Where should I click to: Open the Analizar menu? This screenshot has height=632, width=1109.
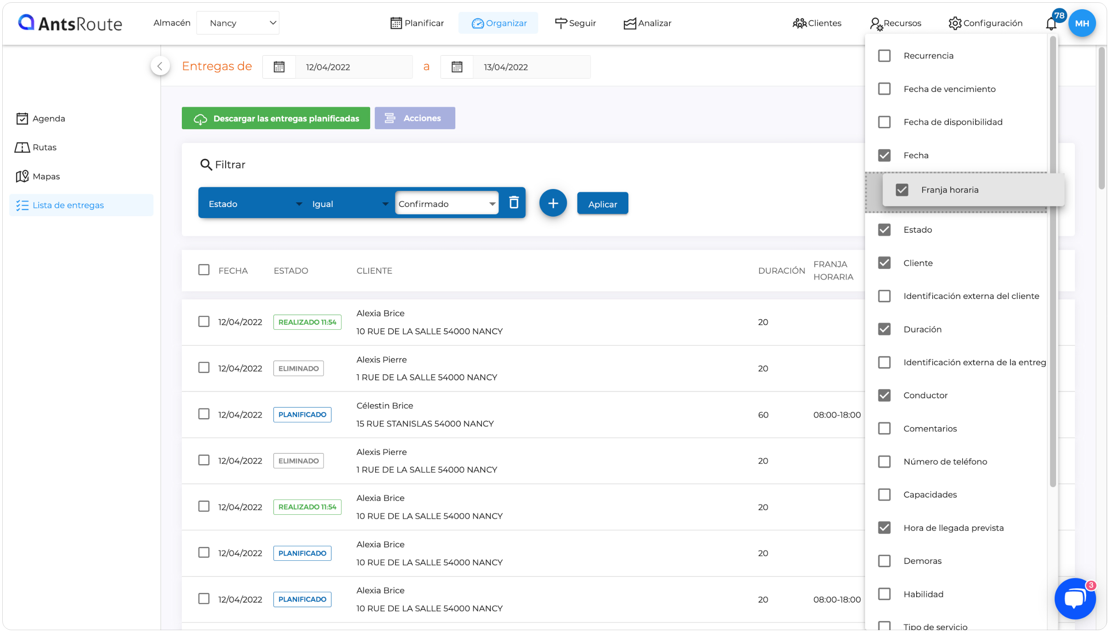tap(647, 23)
